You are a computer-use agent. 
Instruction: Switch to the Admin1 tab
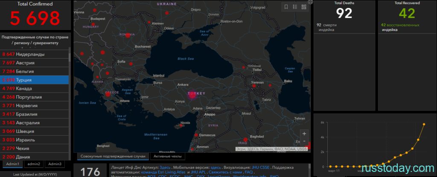pyautogui.click(x=12, y=164)
